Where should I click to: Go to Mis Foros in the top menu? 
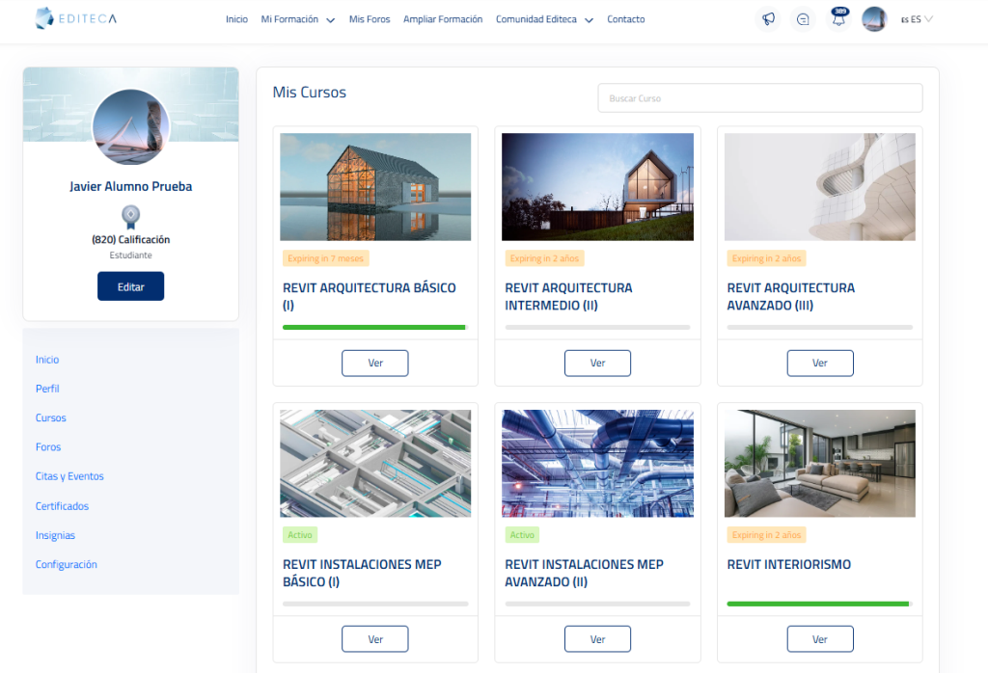[x=370, y=19]
